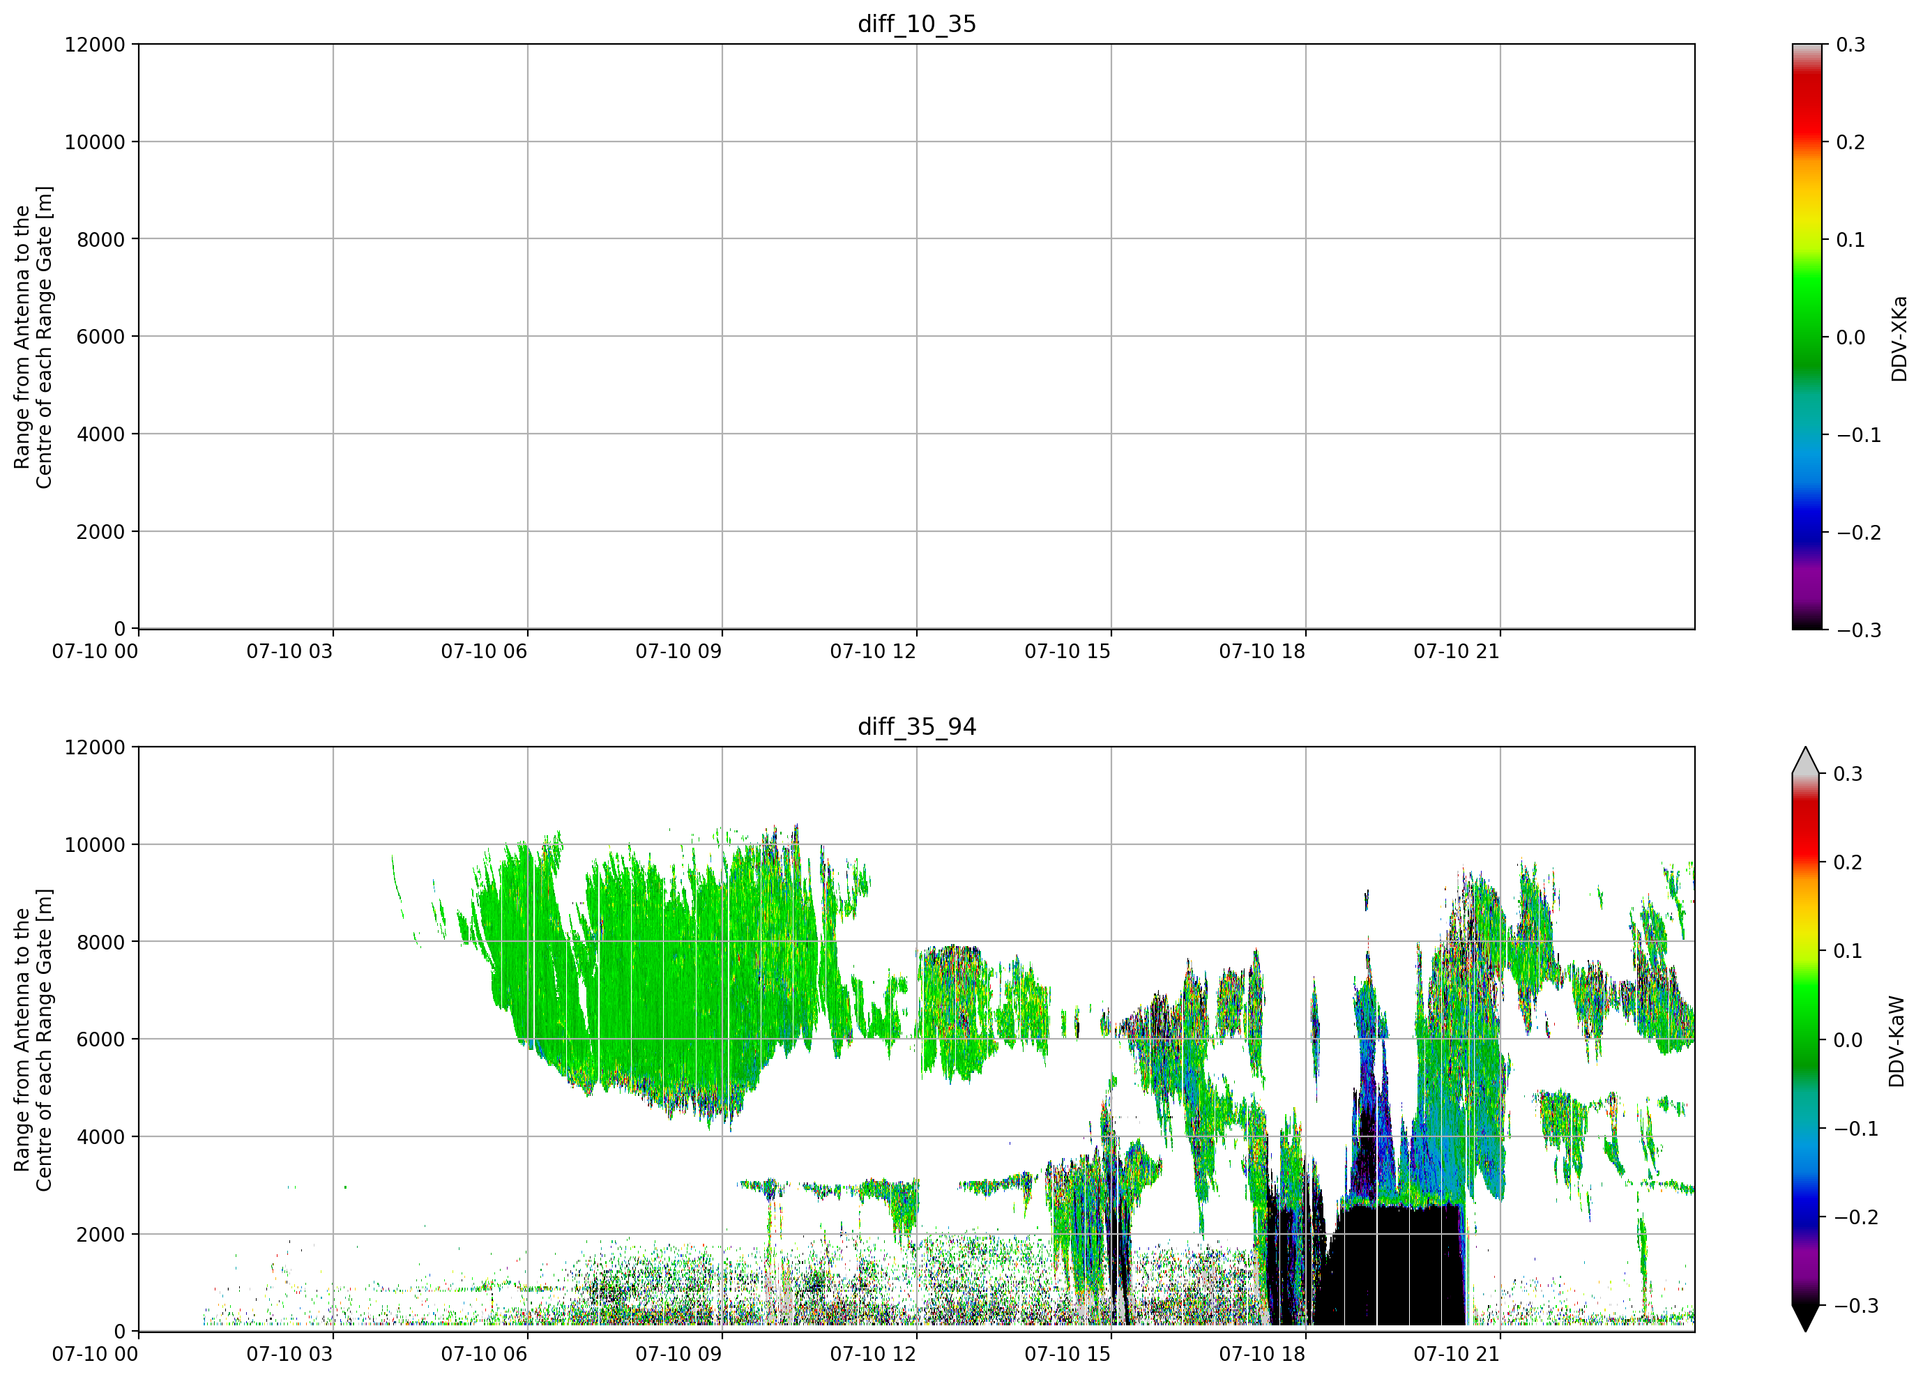
Task: Click the 0.3 tick on the DDV-XKa colorbar
Action: pyautogui.click(x=1851, y=45)
